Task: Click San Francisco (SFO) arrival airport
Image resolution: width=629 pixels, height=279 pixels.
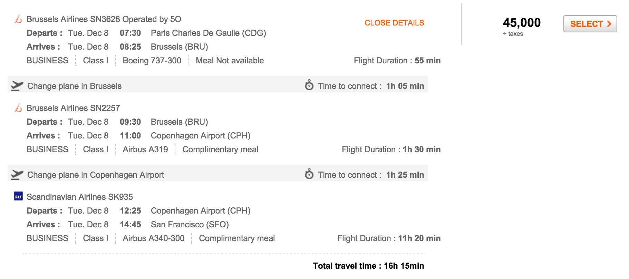Action: point(190,225)
